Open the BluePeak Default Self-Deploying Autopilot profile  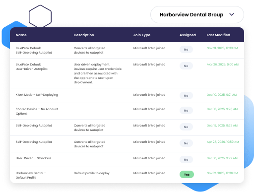coord(34,50)
